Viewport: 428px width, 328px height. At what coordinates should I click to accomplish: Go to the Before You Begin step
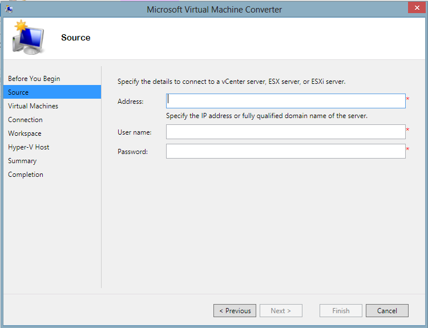34,79
